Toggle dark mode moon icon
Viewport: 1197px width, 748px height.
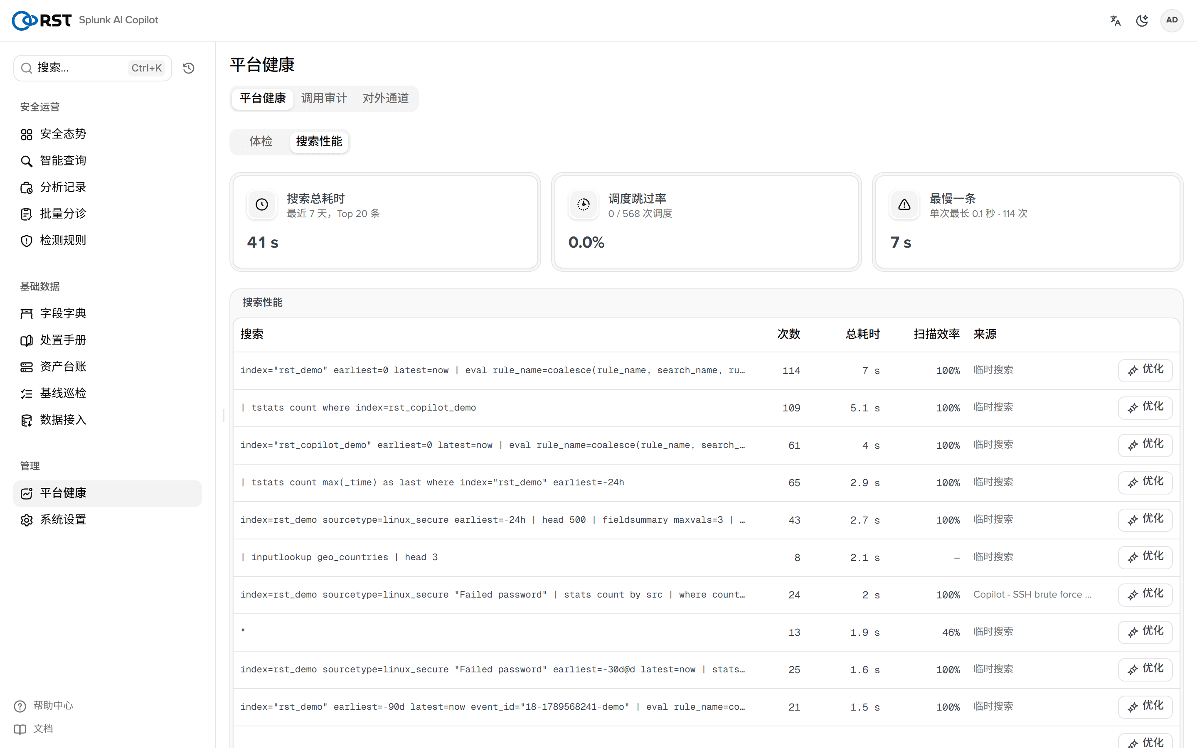(x=1142, y=20)
